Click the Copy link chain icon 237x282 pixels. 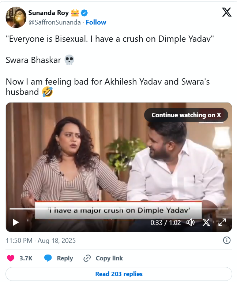tap(87, 258)
